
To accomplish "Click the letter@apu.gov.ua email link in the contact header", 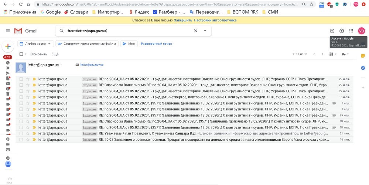I will 92,65.
